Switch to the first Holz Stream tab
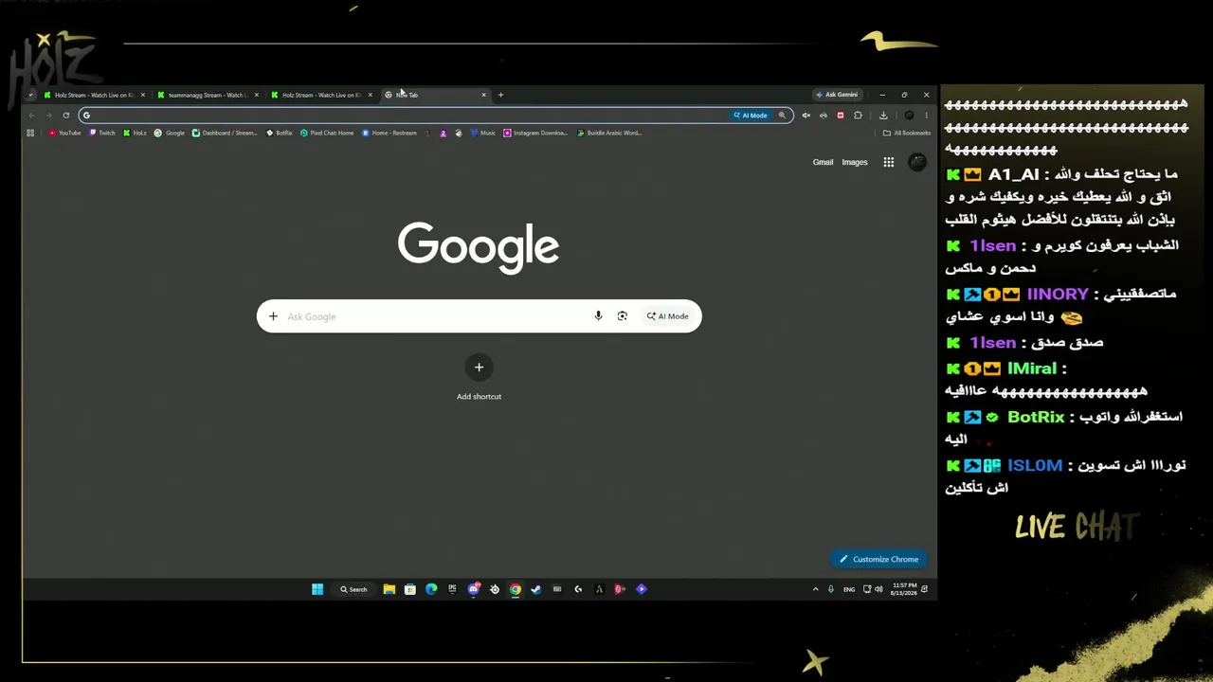 pyautogui.click(x=95, y=95)
